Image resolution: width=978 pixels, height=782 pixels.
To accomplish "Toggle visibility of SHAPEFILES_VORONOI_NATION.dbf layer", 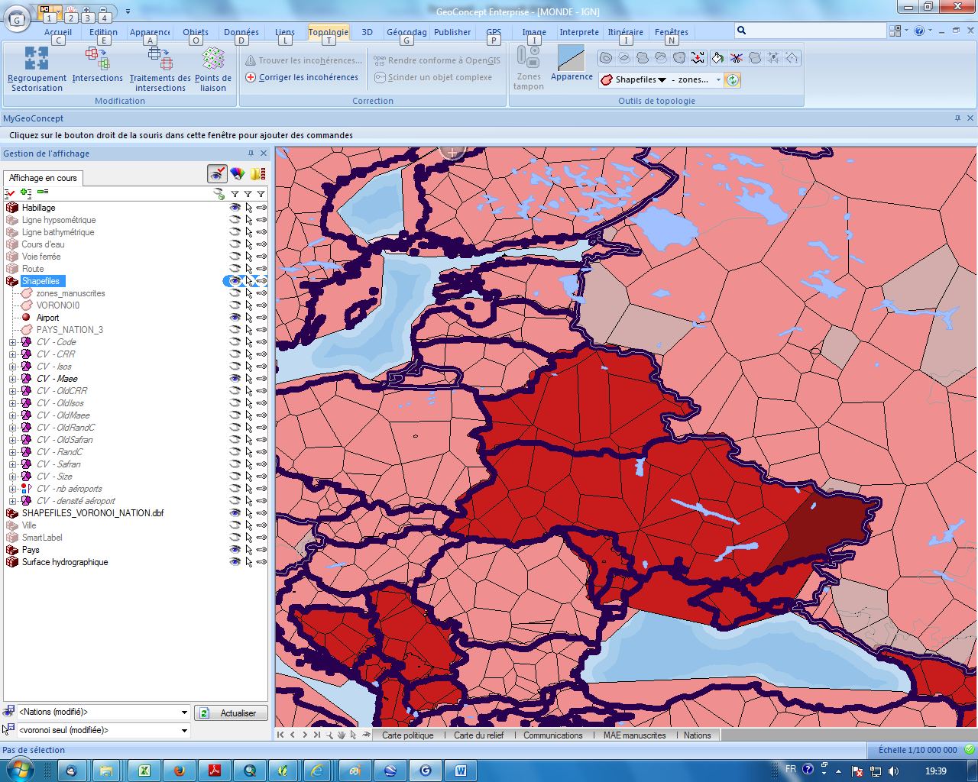I will click(235, 513).
